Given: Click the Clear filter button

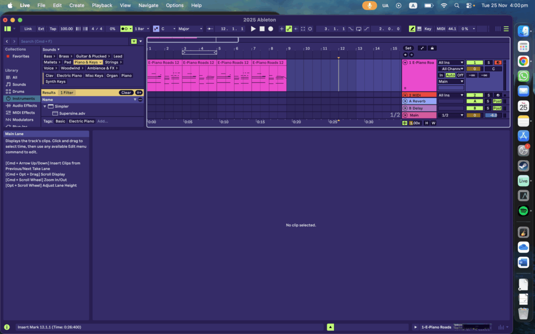Looking at the screenshot, I should (125, 92).
